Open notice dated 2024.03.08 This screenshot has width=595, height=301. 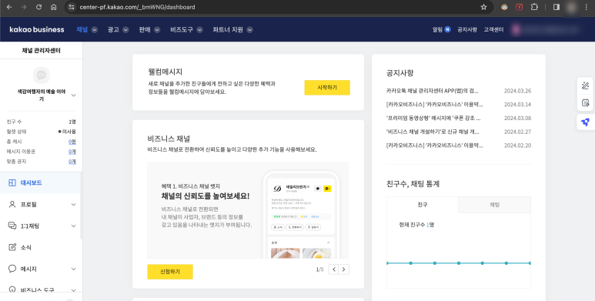pyautogui.click(x=459, y=118)
